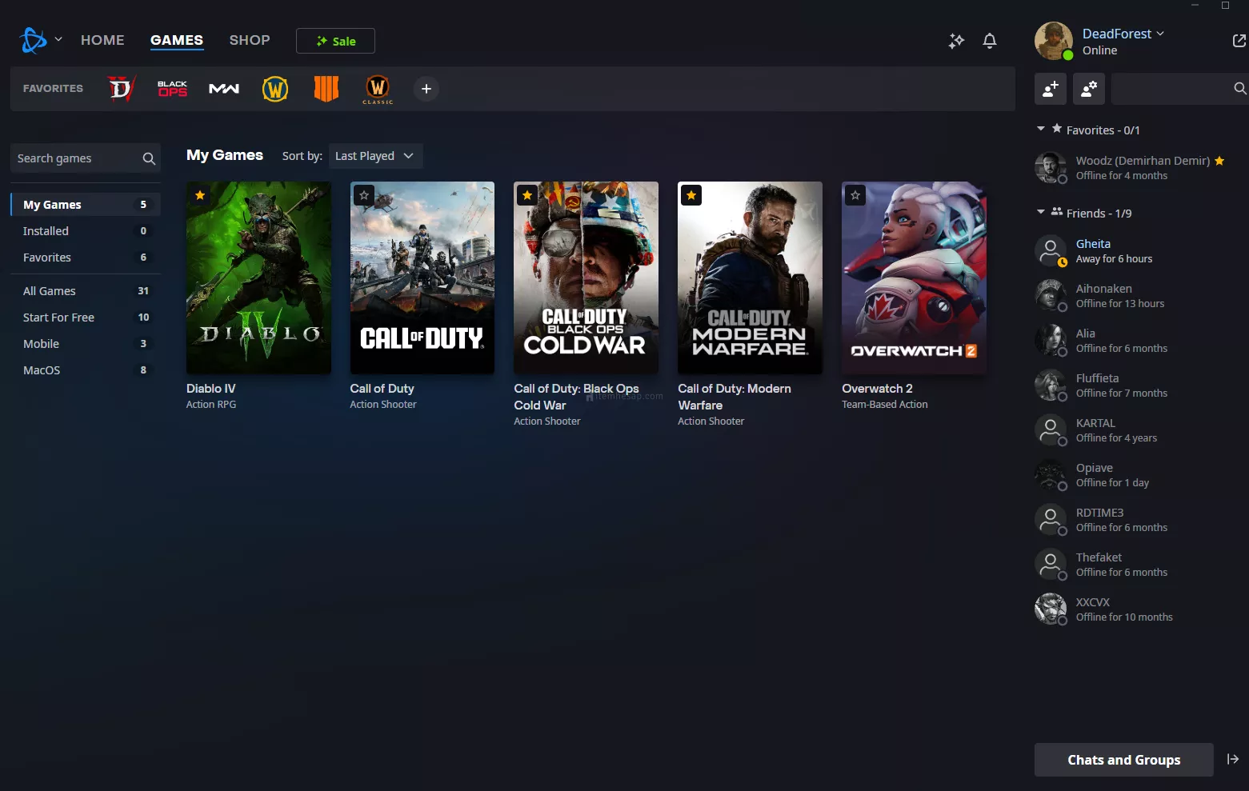Screen dimensions: 1249x791
Task: Click the green Sale button
Action: point(335,41)
